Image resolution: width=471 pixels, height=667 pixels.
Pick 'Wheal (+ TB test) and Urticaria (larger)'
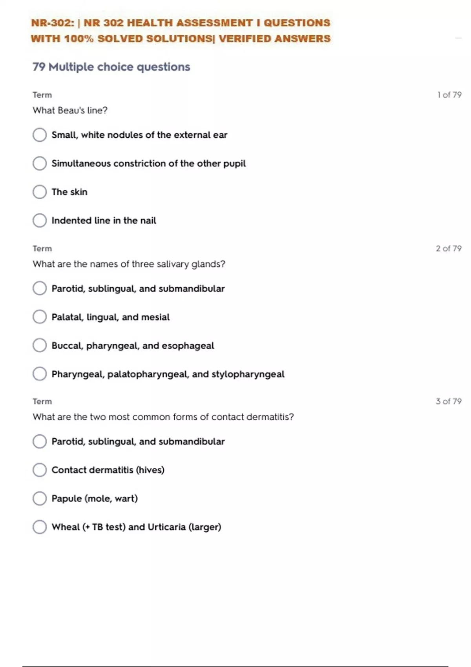[40, 527]
